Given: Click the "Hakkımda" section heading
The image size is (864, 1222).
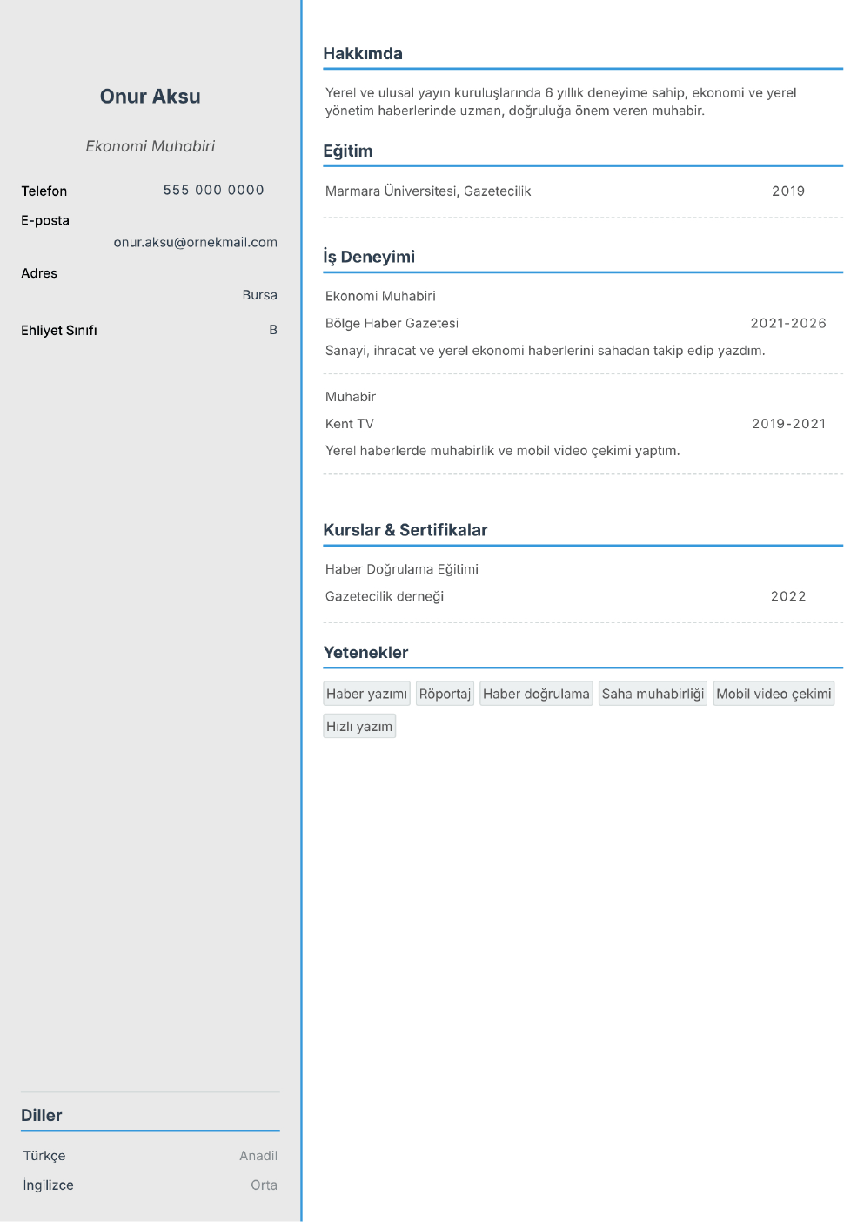Looking at the screenshot, I should point(363,54).
